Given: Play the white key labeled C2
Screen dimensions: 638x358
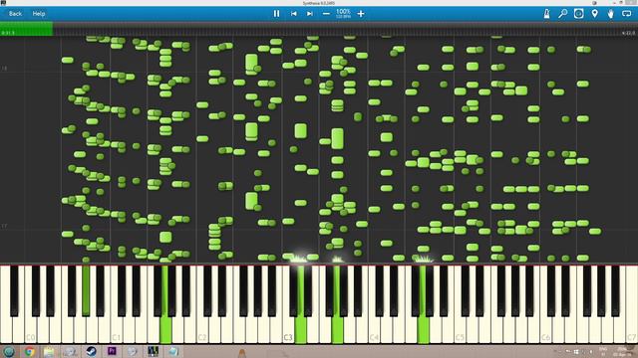Looking at the screenshot, I should point(202,304).
